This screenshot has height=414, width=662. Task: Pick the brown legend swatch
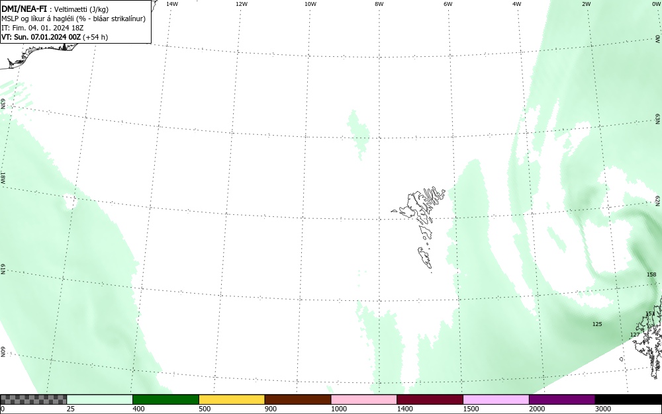coord(298,399)
